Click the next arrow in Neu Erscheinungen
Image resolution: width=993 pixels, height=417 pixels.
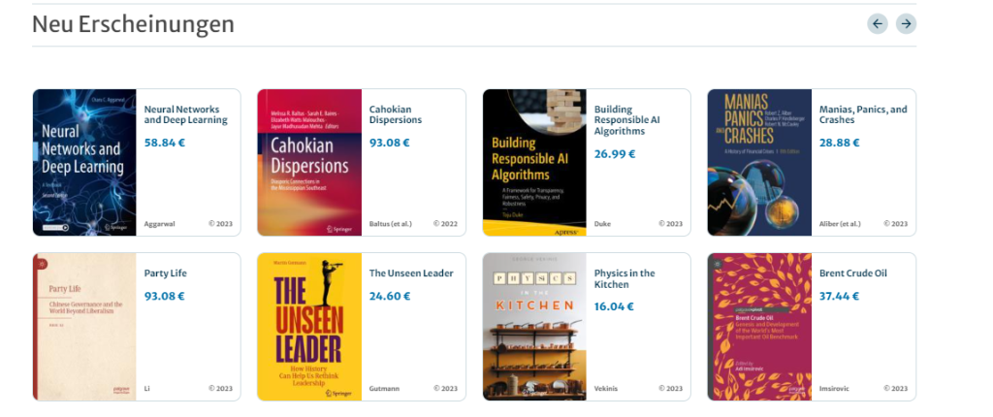(907, 24)
